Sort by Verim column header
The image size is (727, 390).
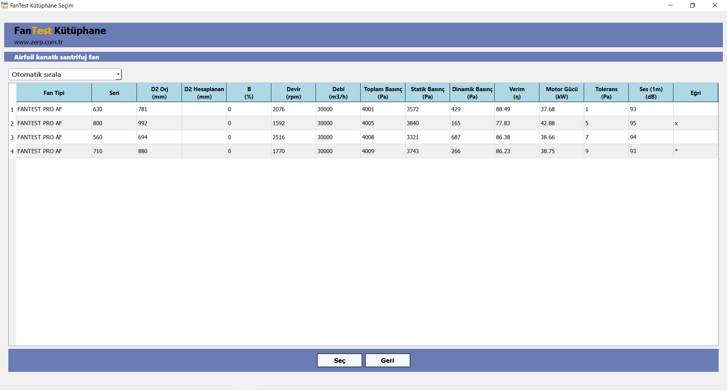click(516, 93)
